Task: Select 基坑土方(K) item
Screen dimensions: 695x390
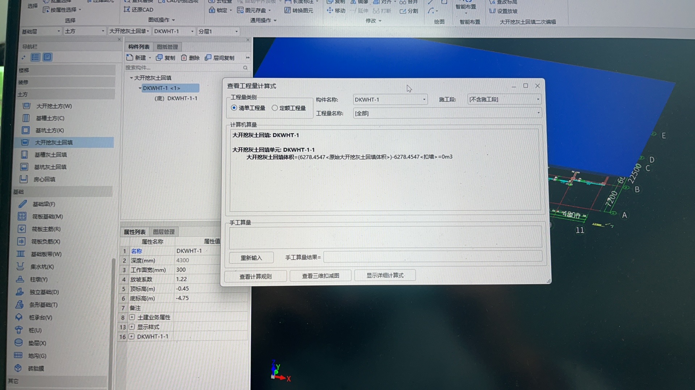Action: pos(50,130)
